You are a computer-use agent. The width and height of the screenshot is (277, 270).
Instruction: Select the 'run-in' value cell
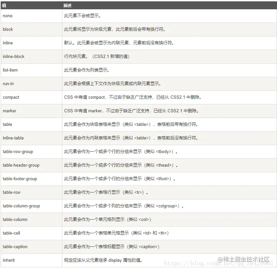tap(31, 84)
